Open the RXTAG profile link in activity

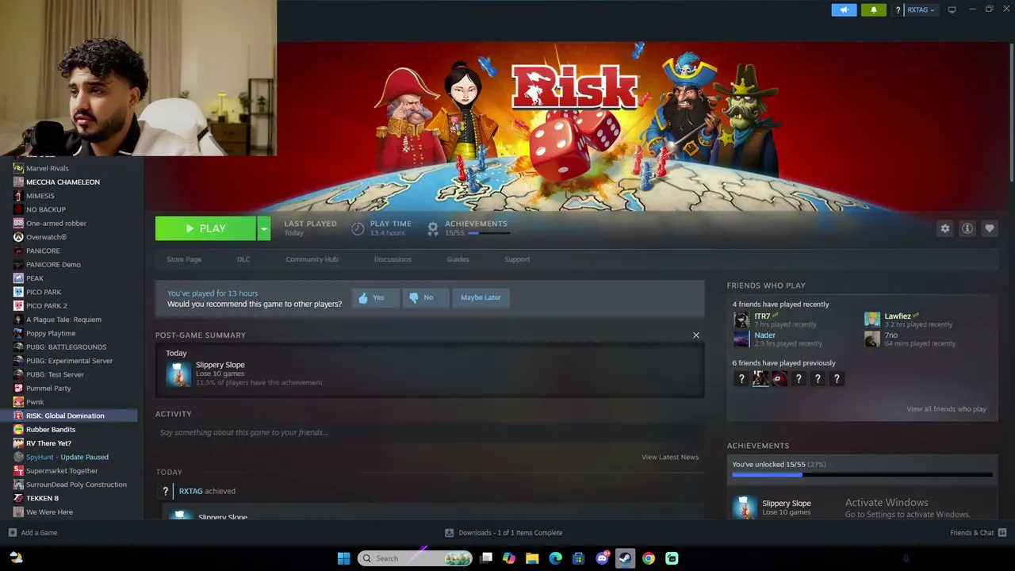pyautogui.click(x=190, y=492)
